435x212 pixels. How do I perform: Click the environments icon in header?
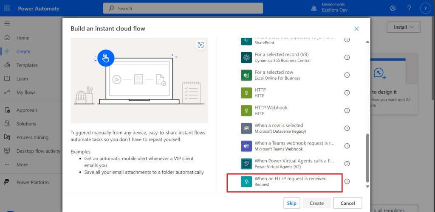[x=314, y=8]
